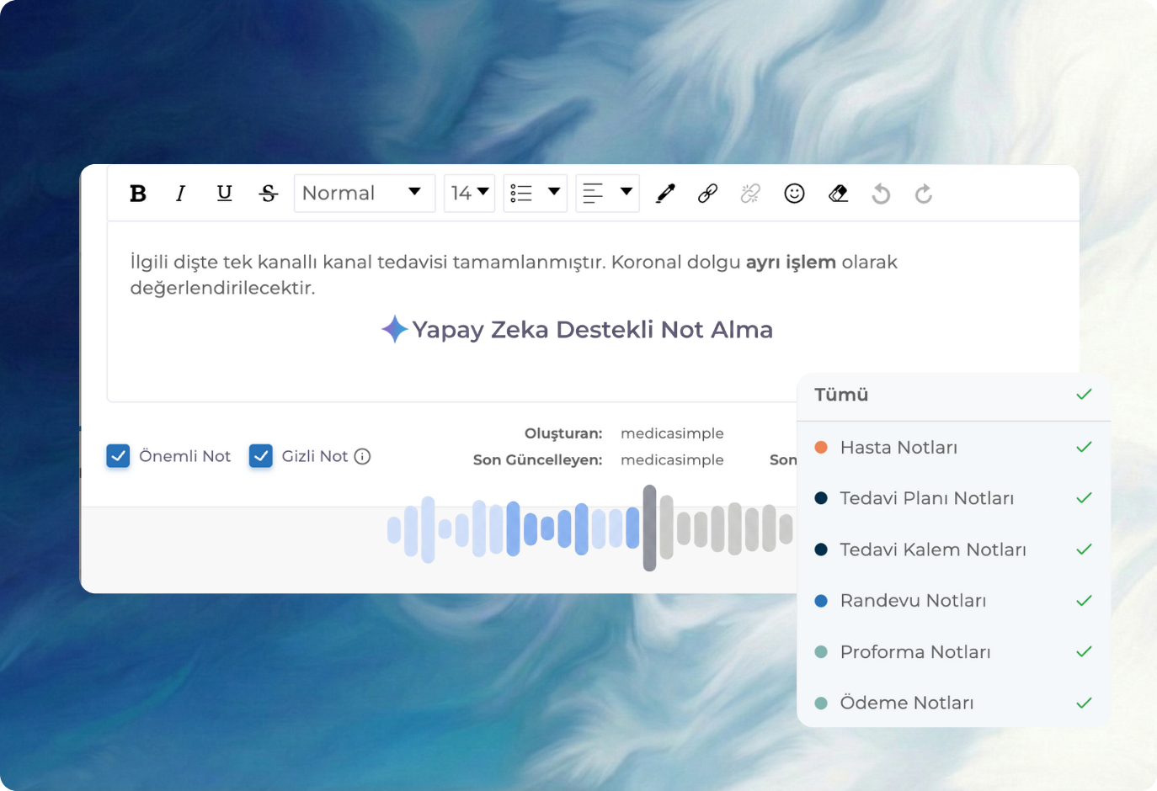Open the font size 14 dropdown
The image size is (1157, 791).
click(469, 194)
